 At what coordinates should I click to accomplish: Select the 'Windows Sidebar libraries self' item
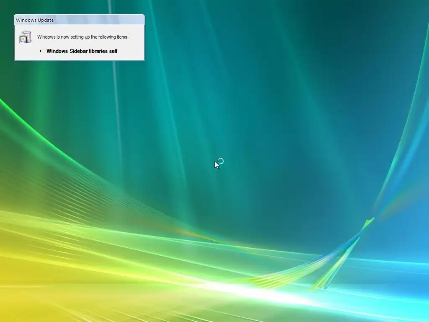82,51
